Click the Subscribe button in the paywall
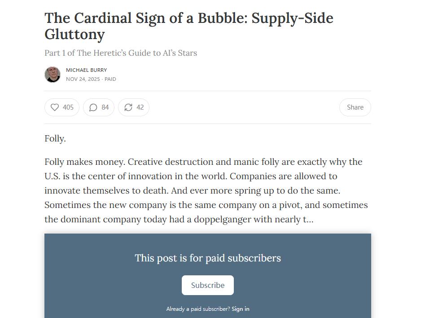 coord(207,285)
